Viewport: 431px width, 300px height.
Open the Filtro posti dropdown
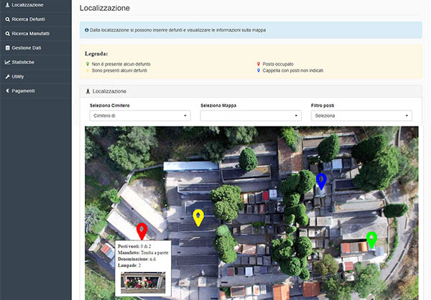(x=361, y=116)
